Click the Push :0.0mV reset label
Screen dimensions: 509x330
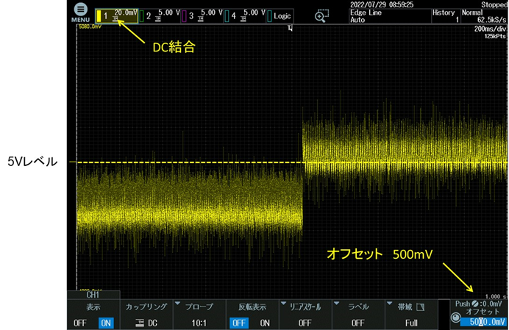click(x=479, y=304)
